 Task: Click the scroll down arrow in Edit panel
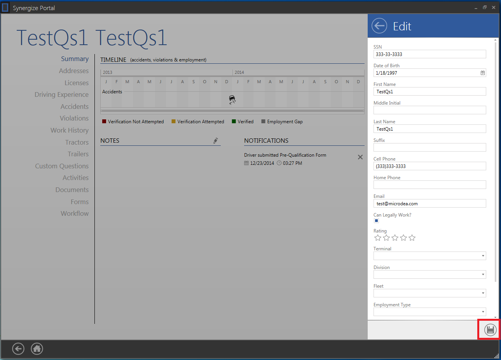496,317
